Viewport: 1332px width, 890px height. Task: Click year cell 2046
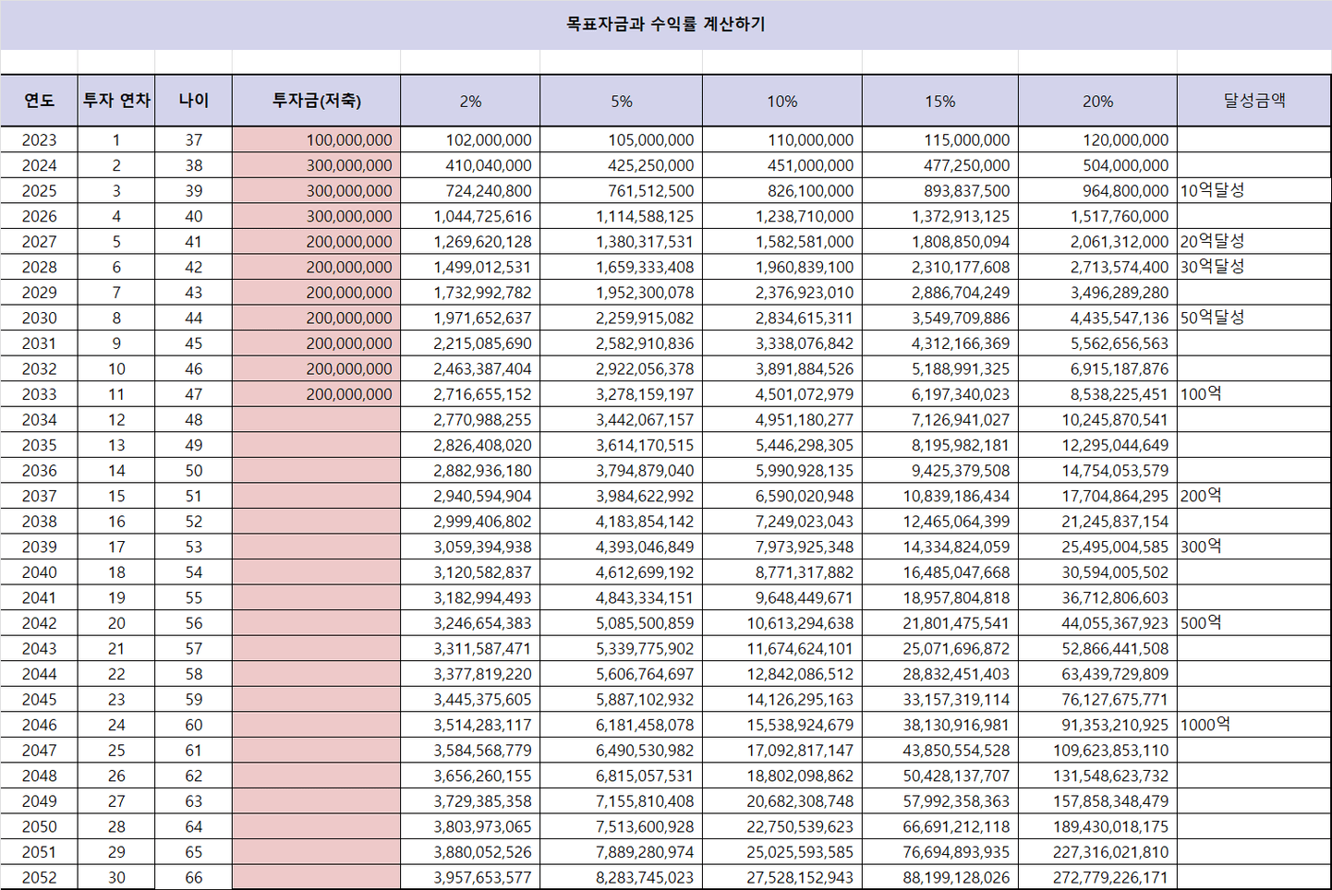[39, 725]
